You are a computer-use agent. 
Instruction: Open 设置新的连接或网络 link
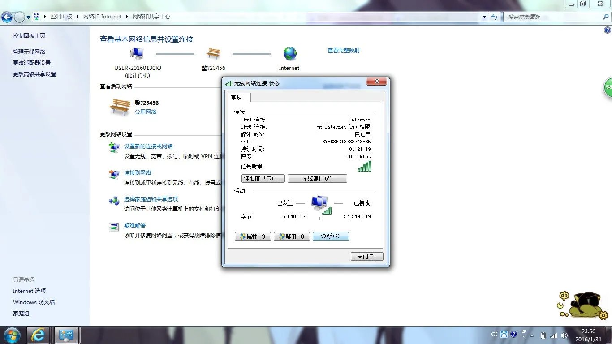click(148, 146)
